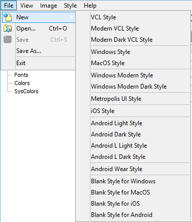Pick Metropolis UI Style
Screen dimensions: 192x222
coord(133,99)
